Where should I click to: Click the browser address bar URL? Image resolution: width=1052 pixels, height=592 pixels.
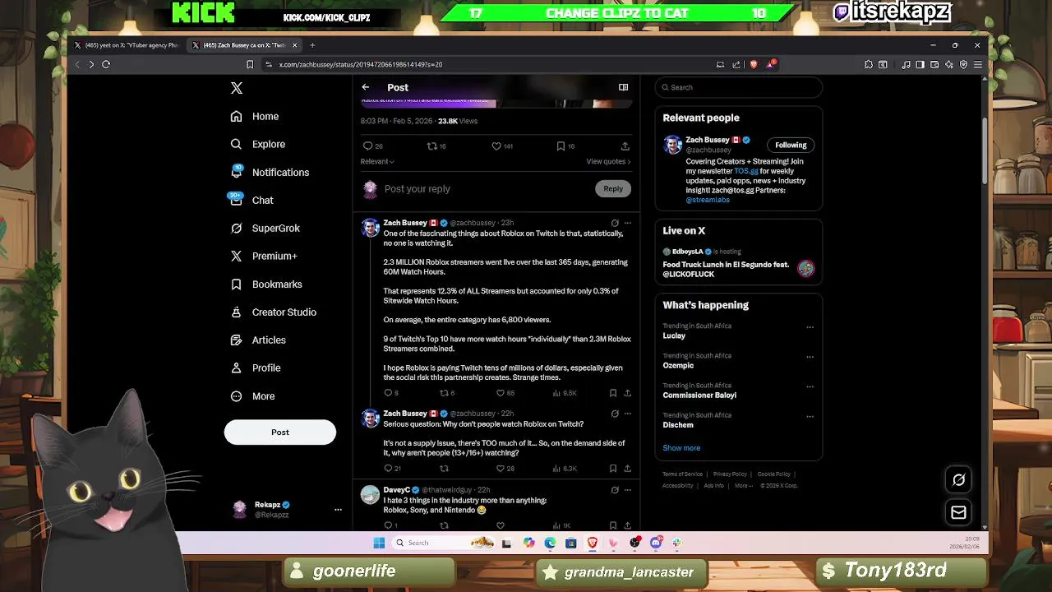361,64
